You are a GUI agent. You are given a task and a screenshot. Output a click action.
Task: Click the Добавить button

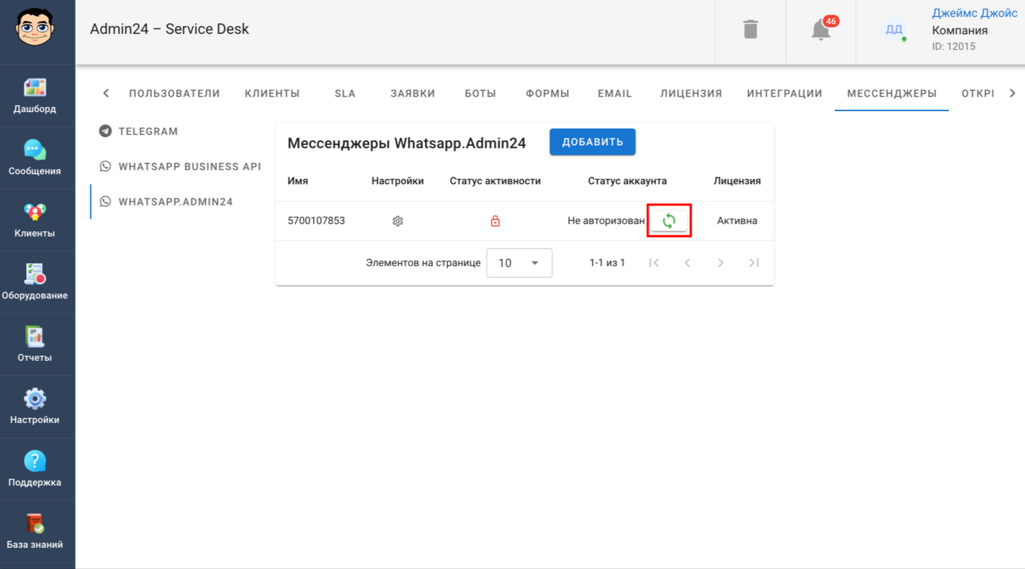[x=592, y=142]
